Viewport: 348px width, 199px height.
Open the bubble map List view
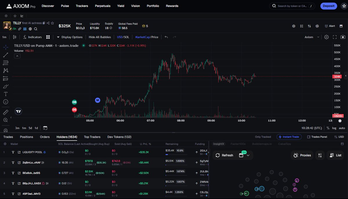point(335,155)
